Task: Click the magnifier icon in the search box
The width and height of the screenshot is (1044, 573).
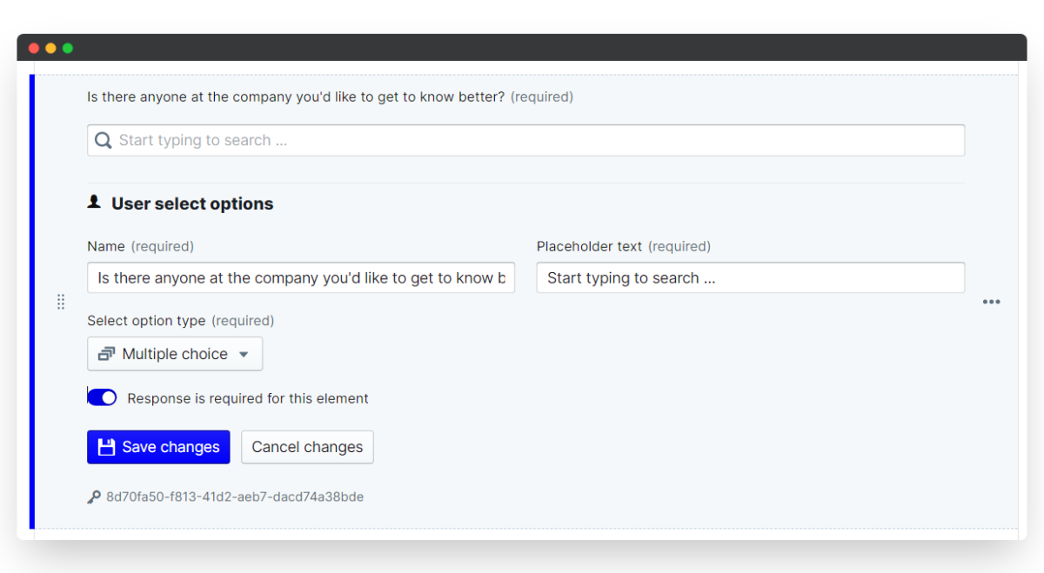Action: 103,140
